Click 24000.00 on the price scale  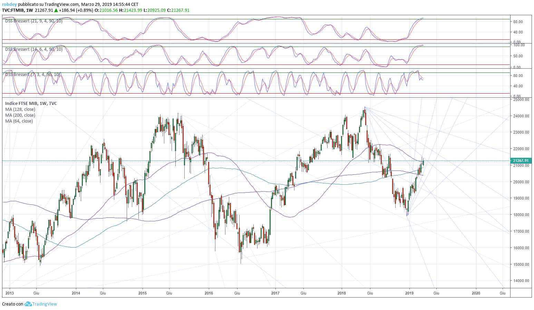(521, 116)
